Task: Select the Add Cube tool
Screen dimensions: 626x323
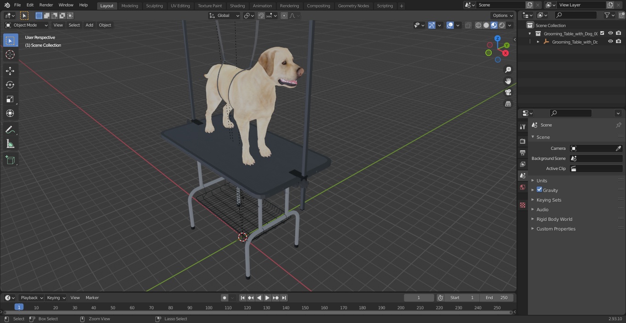Action: [x=10, y=160]
